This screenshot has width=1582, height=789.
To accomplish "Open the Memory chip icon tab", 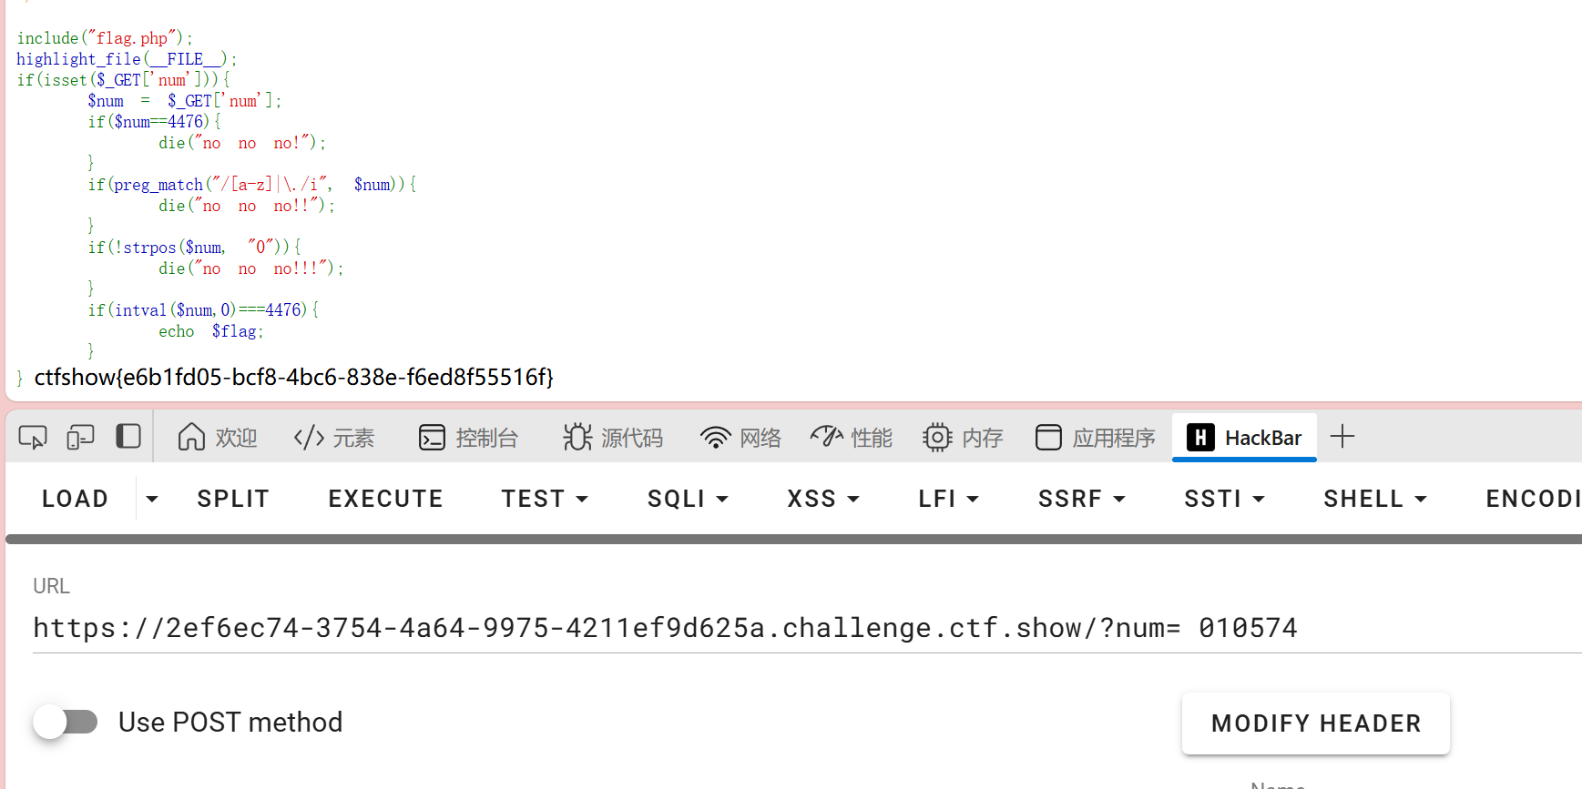I will 963,438.
